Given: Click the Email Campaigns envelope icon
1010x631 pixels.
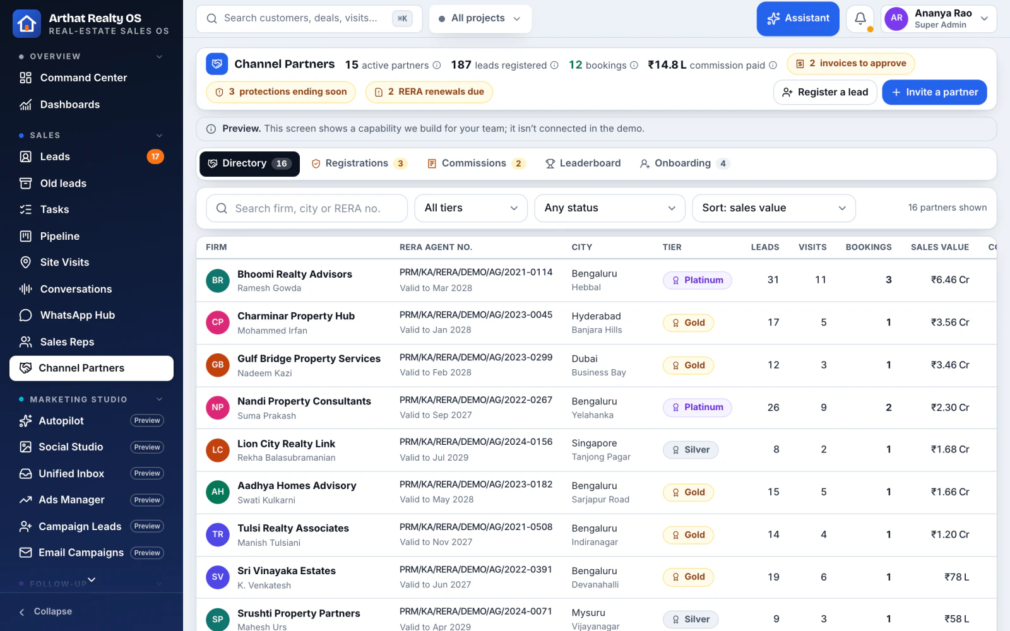Looking at the screenshot, I should 25,553.
